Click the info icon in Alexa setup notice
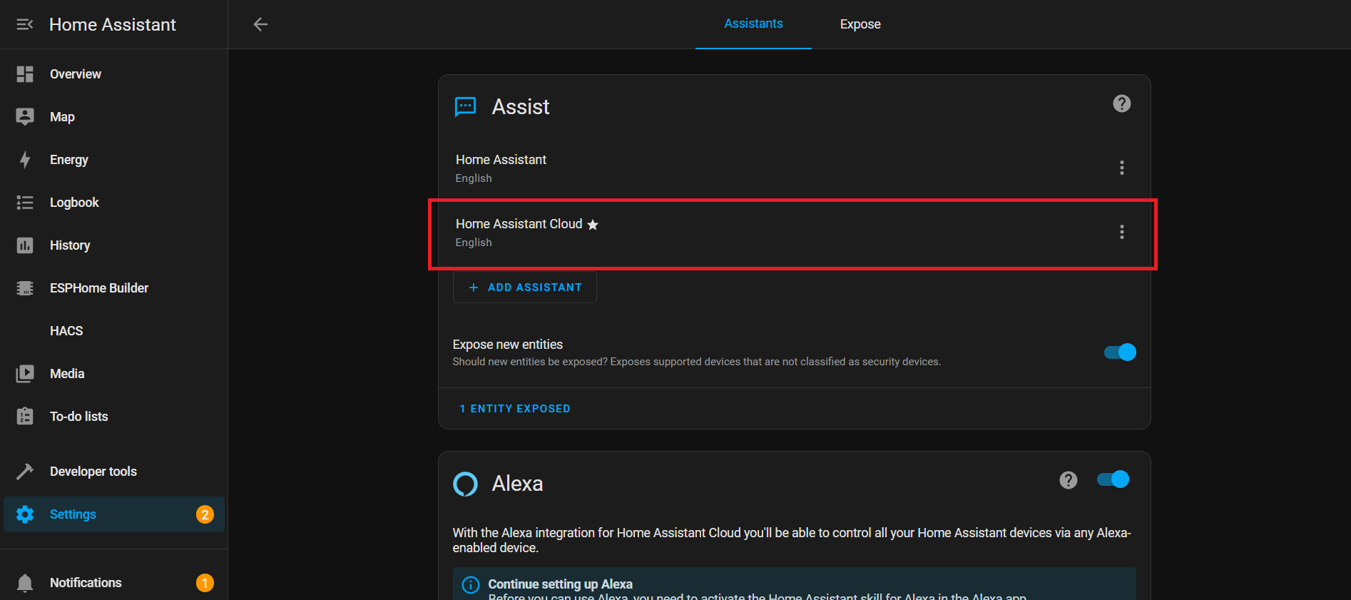Screen dimensions: 1351x600 (471, 585)
